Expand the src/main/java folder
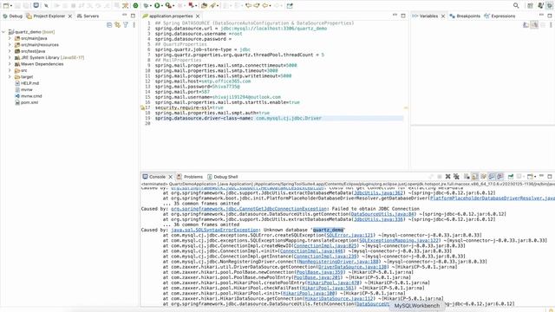Image resolution: width=555 pixels, height=312 pixels. pyautogui.click(x=10, y=38)
